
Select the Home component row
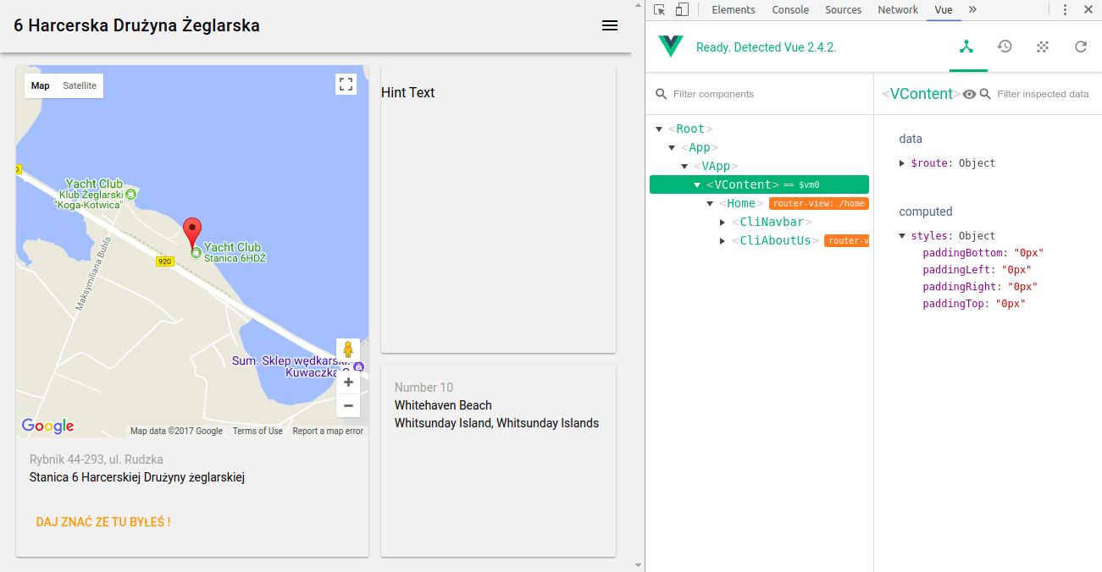pyautogui.click(x=759, y=203)
